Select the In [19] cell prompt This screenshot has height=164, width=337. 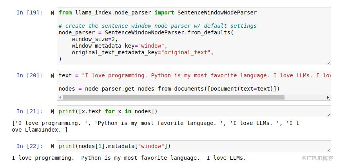(29, 12)
